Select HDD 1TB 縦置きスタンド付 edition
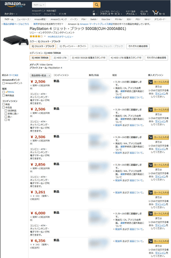The width and height of the screenshot is (171, 258). tap(126, 58)
